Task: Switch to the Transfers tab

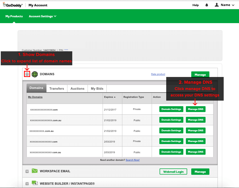Action: pos(57,88)
